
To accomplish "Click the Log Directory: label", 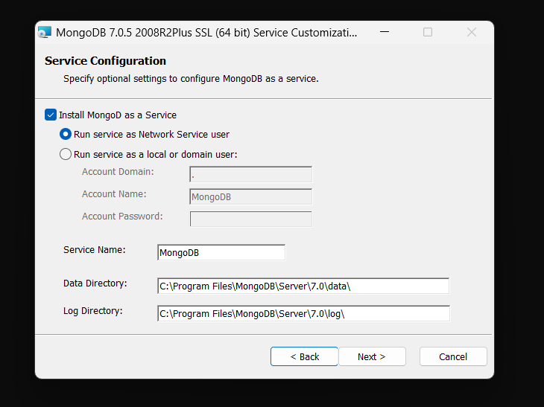I will click(93, 311).
